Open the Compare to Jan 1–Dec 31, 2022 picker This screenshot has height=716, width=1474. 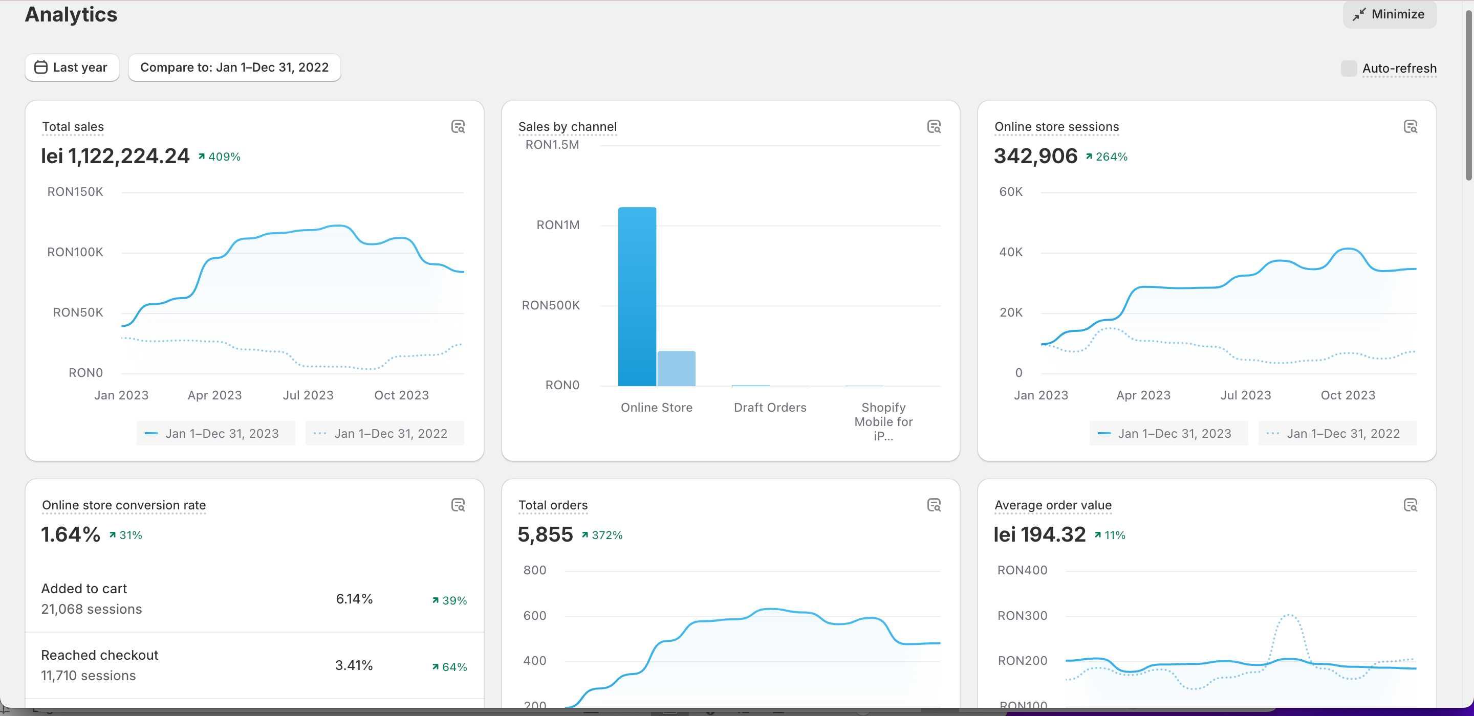(x=234, y=68)
